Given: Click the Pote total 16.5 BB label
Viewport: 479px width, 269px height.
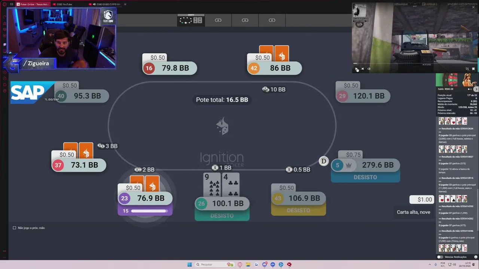Looking at the screenshot, I should point(222,100).
